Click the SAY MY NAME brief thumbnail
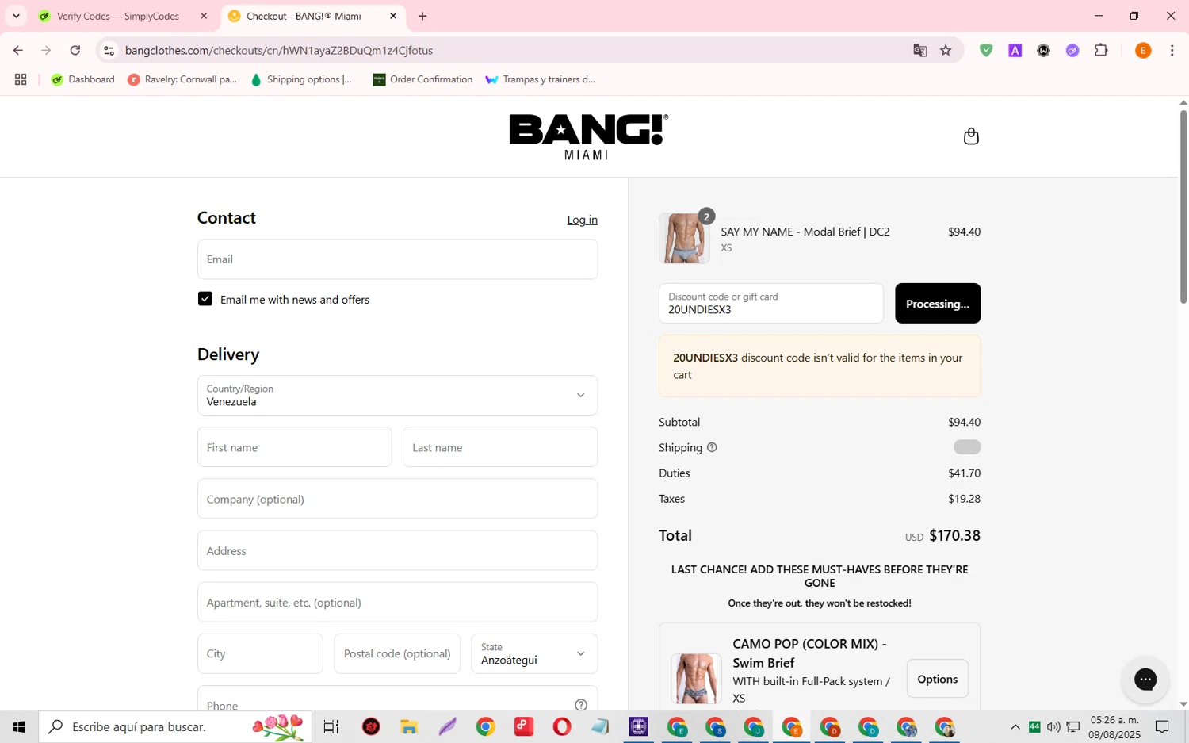1189x743 pixels. click(684, 238)
